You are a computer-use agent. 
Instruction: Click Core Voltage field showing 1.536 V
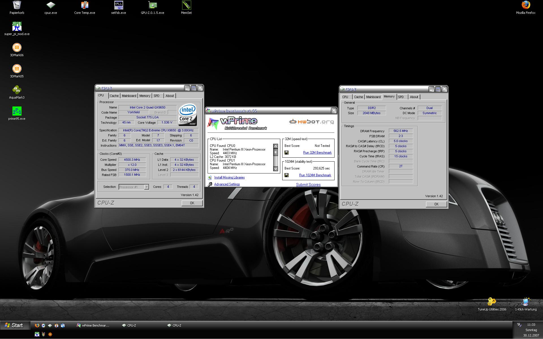tap(167, 123)
